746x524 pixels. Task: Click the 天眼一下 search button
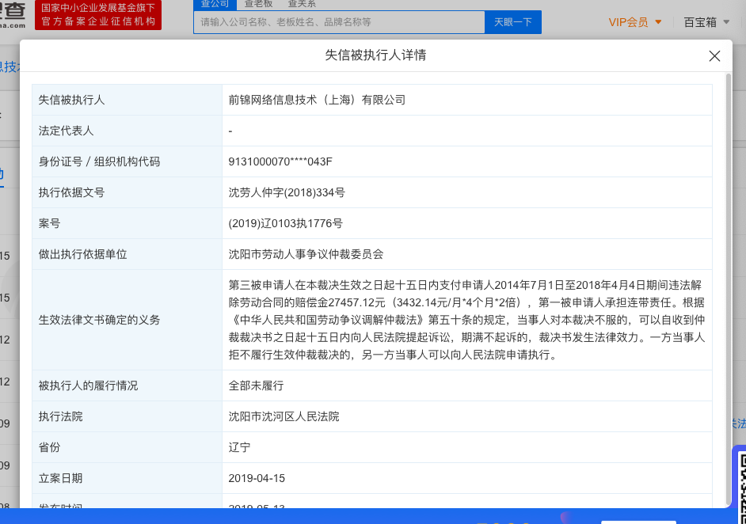[513, 22]
